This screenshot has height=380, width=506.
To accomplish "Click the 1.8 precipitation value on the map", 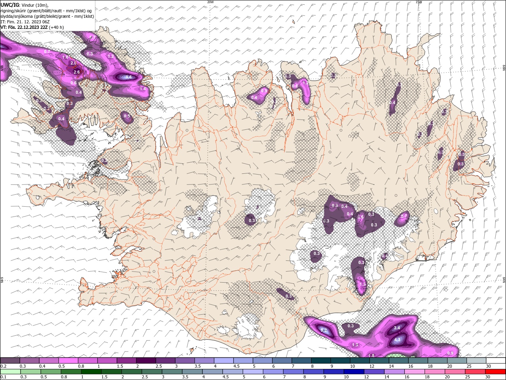I will [372, 355].
